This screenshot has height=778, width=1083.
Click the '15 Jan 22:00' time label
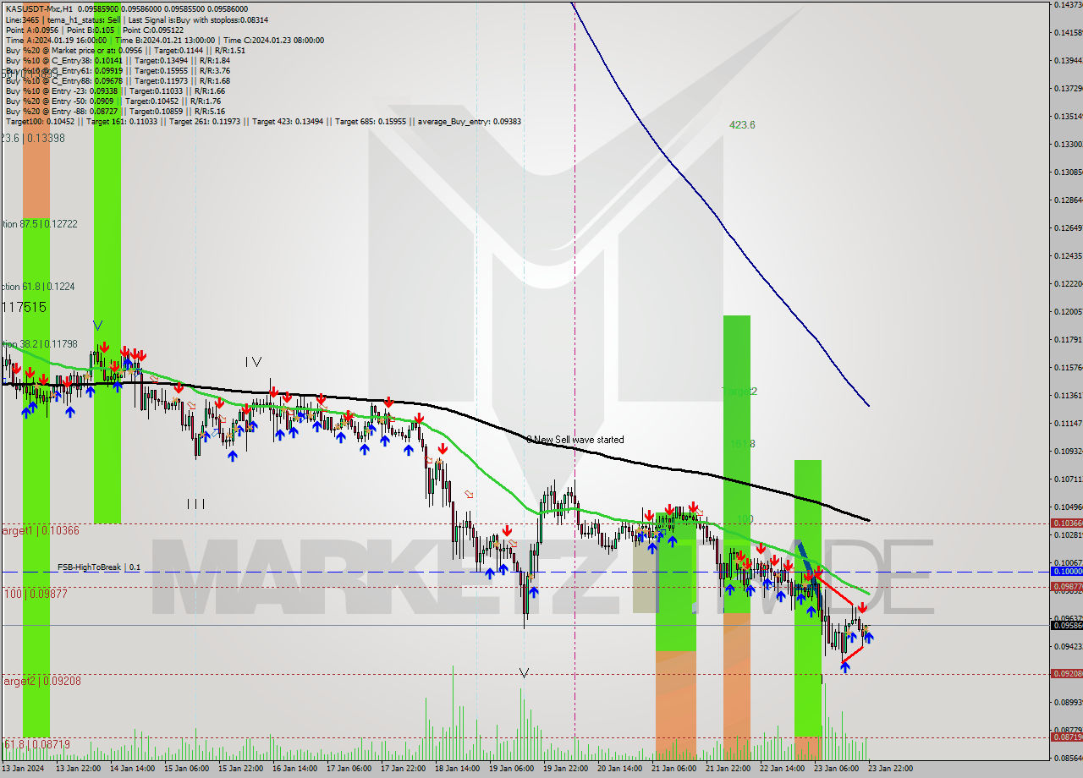(x=240, y=769)
